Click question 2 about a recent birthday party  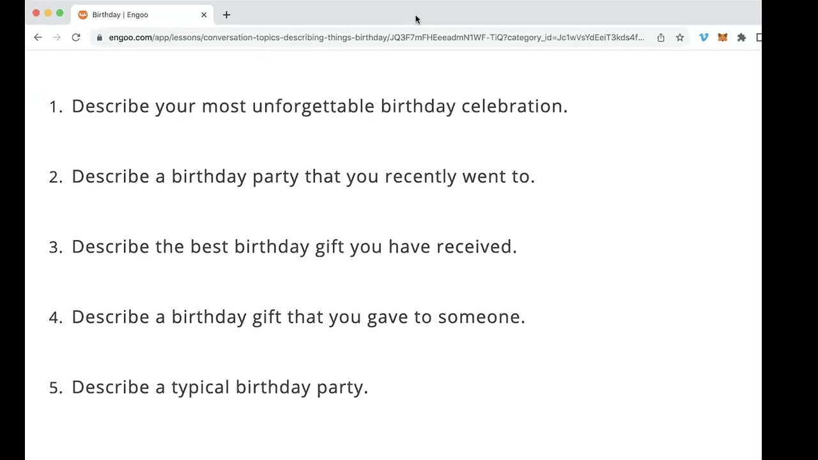(302, 176)
